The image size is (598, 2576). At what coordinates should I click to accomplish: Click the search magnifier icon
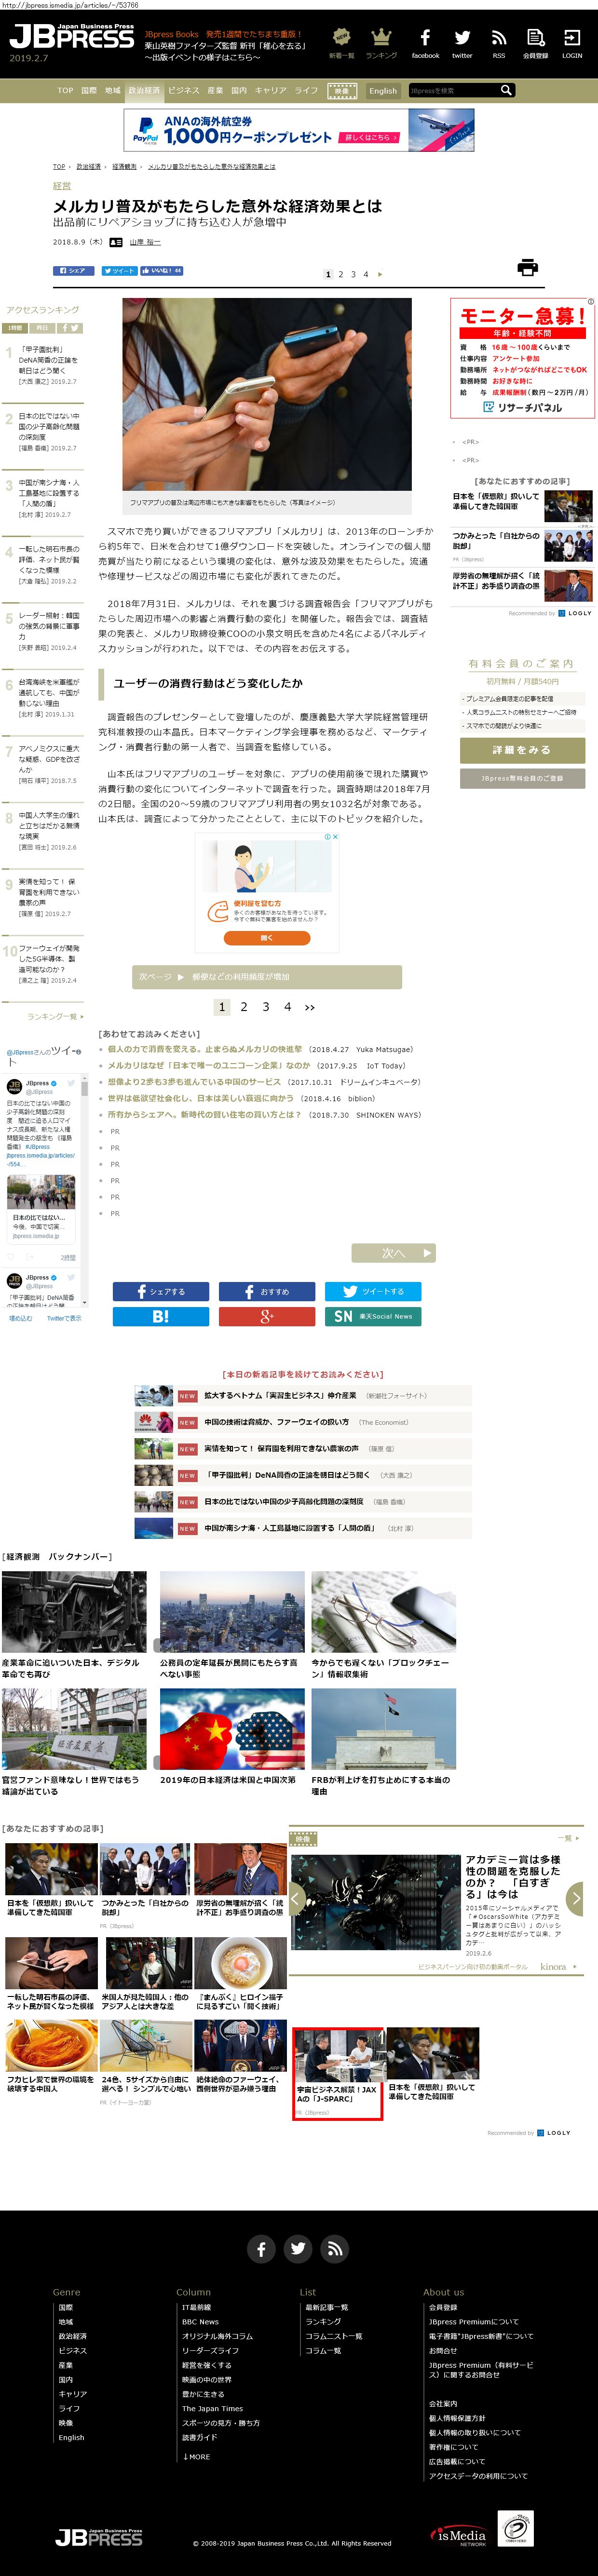click(507, 90)
